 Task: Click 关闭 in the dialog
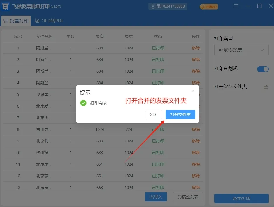(153, 115)
